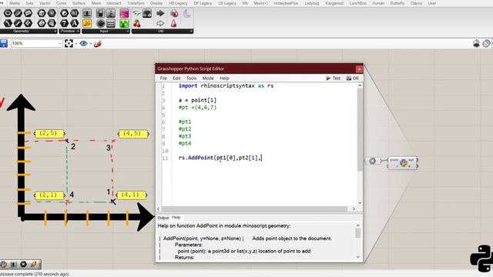Viewport: 493px width, 277px height.
Task: Click the yellow highlighted icon in Input group
Action: tap(87, 23)
